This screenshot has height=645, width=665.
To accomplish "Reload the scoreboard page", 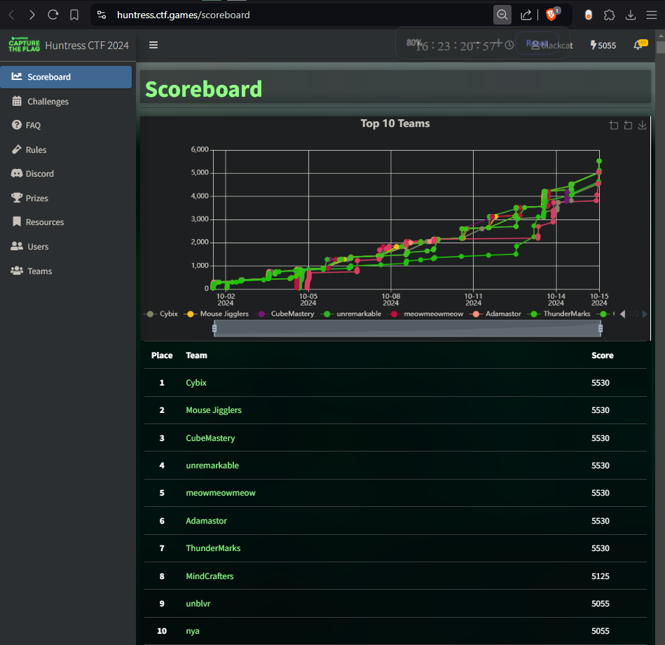I will [53, 15].
